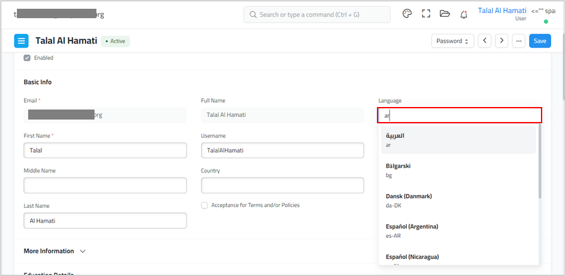This screenshot has height=276, width=566.
Task: Focus the search or command bar
Action: 316,14
